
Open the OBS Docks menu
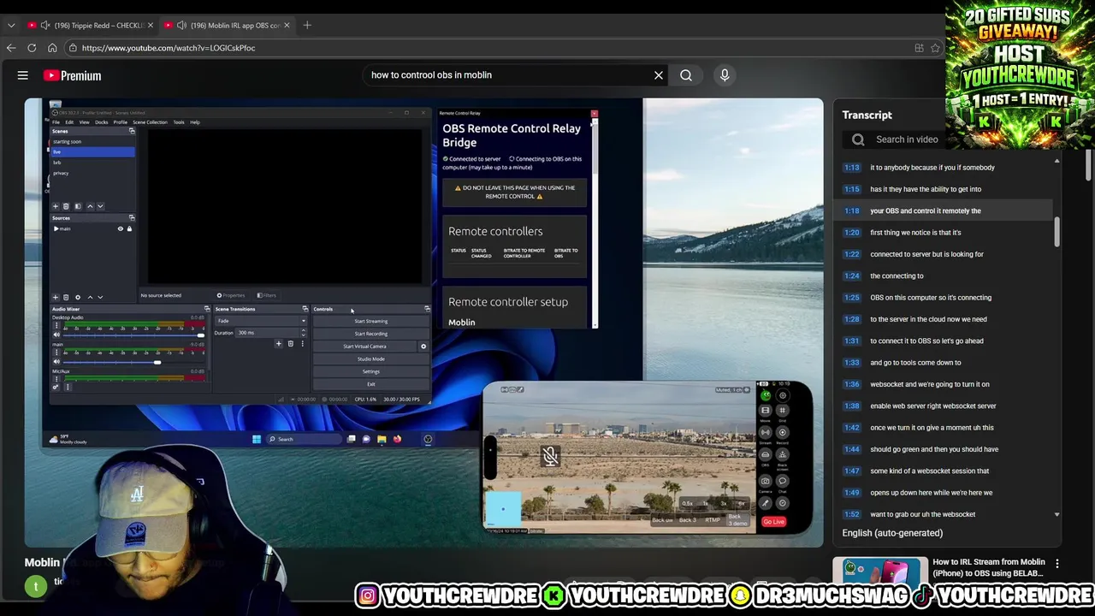coord(101,122)
